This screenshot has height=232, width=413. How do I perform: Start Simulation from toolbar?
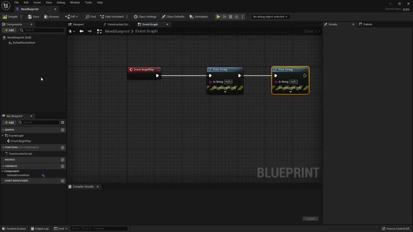(199, 17)
